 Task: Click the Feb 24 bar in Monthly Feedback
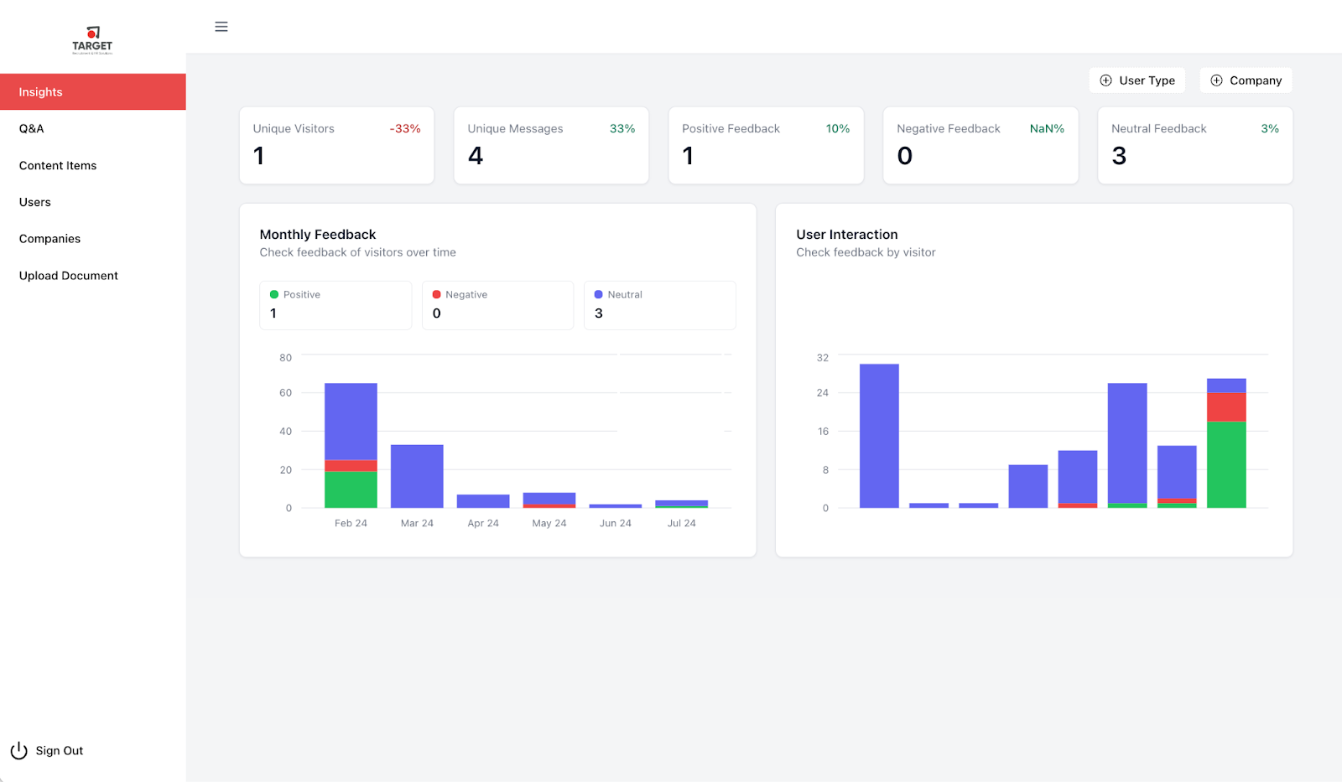point(351,444)
